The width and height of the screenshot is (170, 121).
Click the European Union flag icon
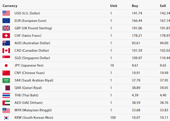pos(6,21)
